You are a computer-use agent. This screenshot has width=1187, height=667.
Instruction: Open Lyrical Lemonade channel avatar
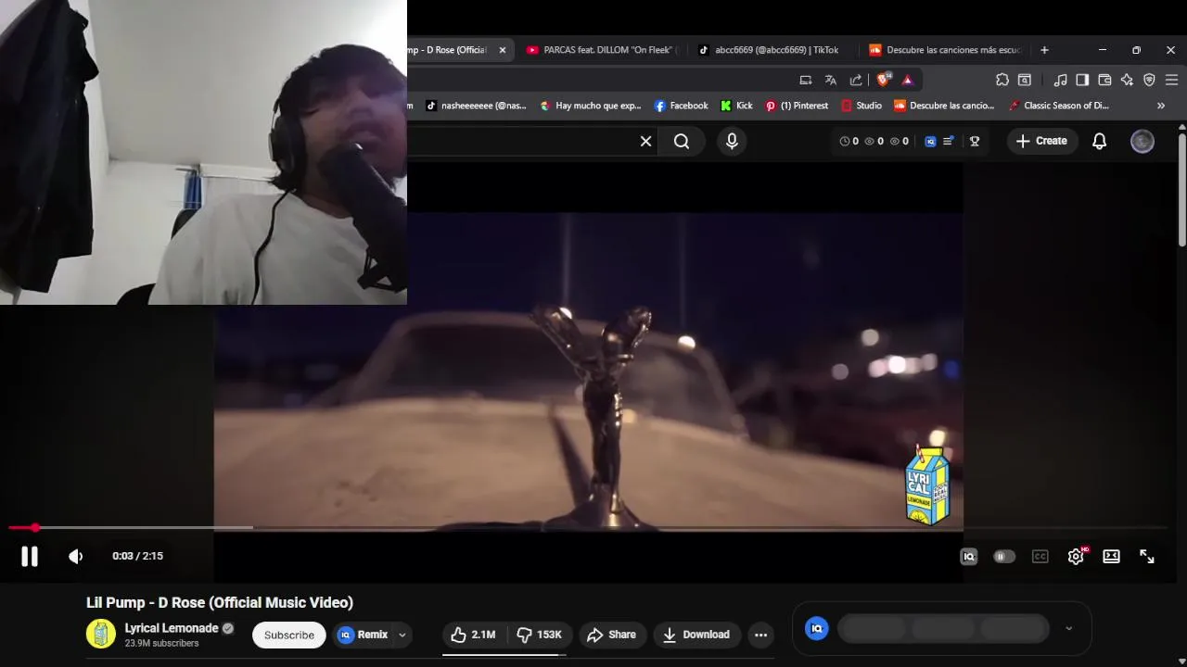tap(101, 634)
